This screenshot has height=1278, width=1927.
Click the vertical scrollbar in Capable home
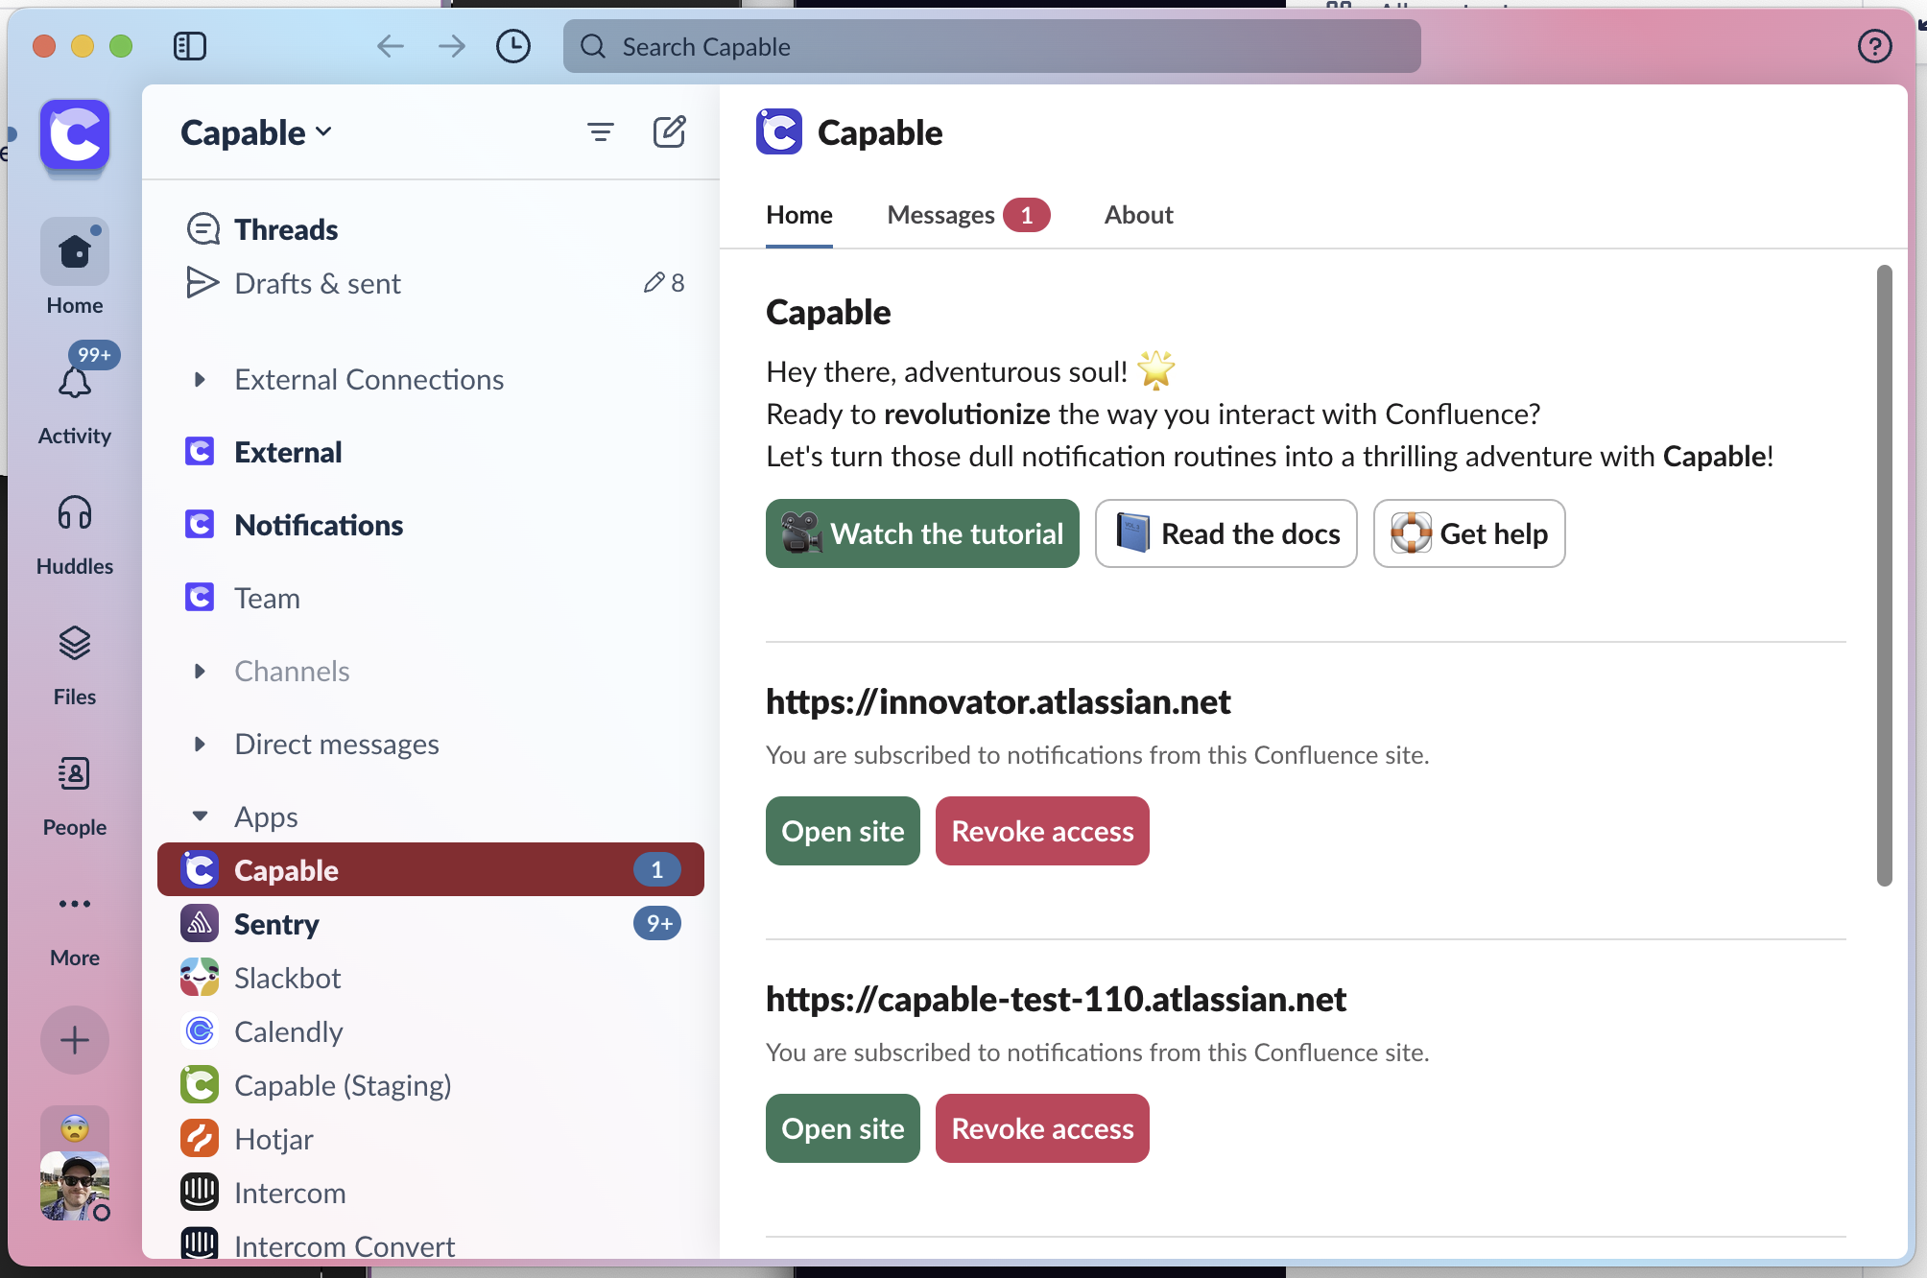click(x=1884, y=576)
